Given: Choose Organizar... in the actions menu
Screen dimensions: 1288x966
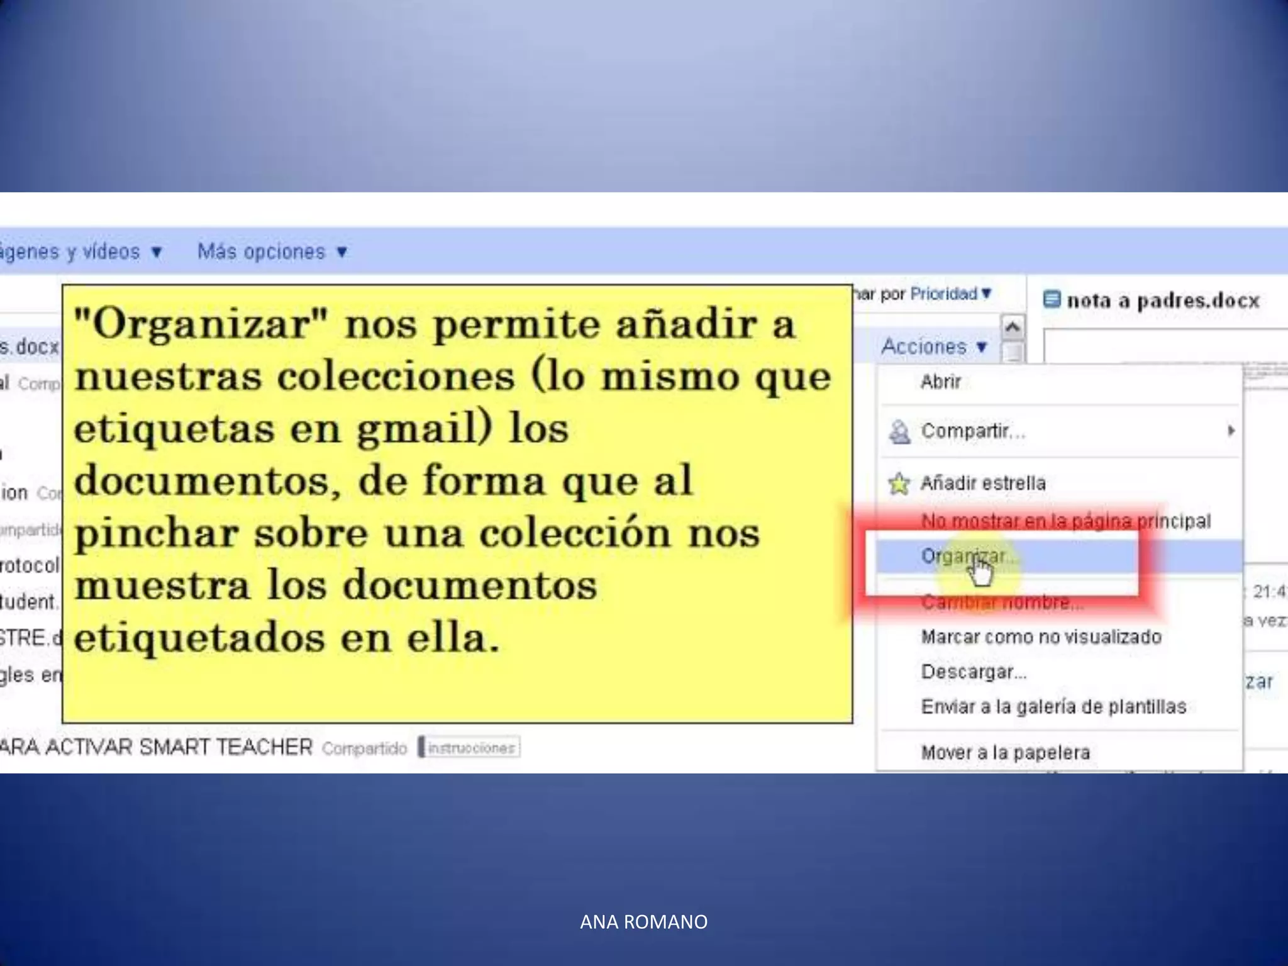Looking at the screenshot, I should pyautogui.click(x=966, y=557).
